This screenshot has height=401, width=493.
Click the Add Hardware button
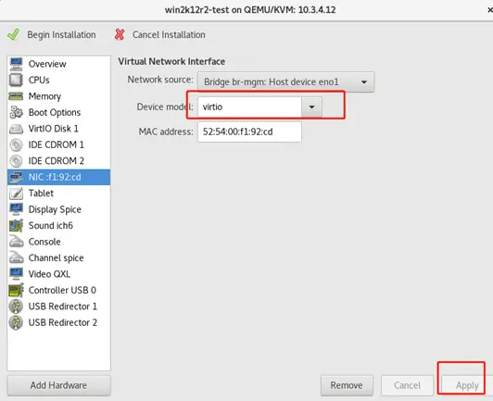tap(58, 385)
